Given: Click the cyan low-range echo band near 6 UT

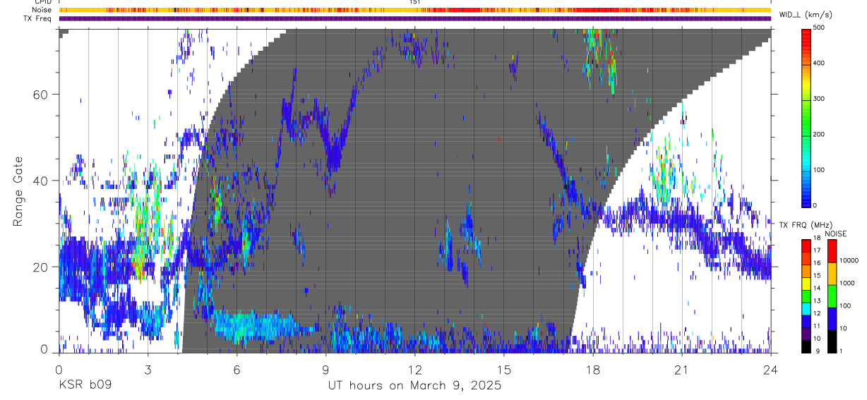Looking at the screenshot, I should (254, 327).
